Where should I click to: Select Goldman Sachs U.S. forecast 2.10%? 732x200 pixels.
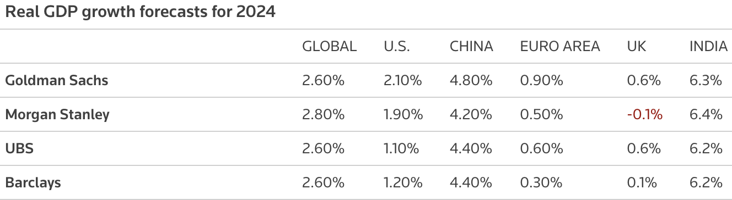pyautogui.click(x=403, y=80)
